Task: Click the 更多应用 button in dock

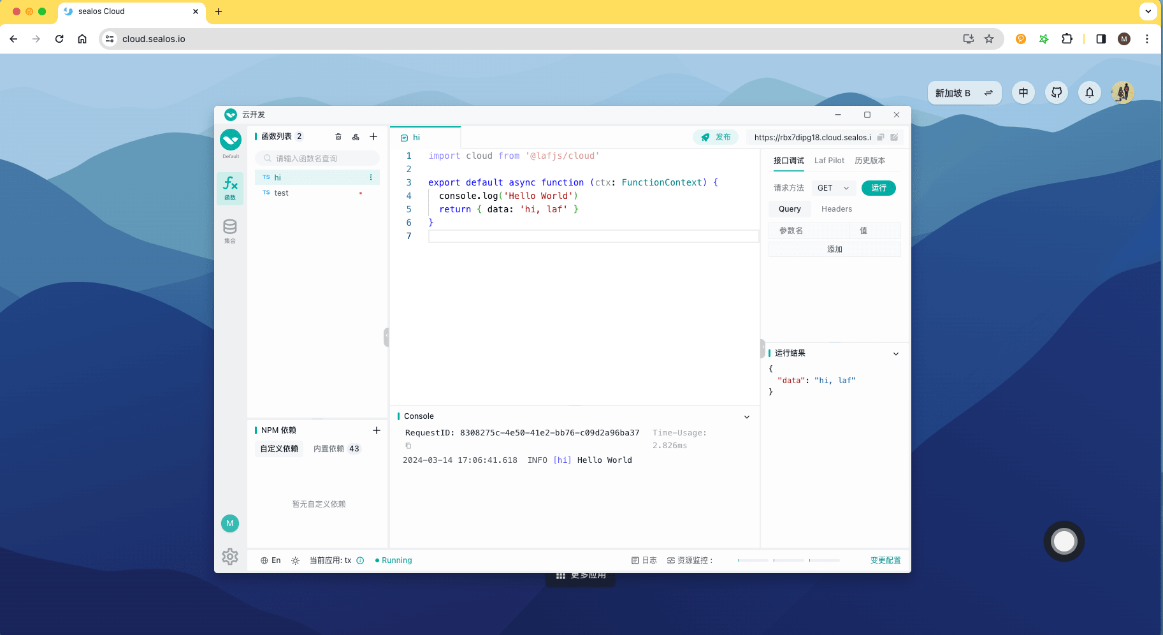Action: [581, 576]
